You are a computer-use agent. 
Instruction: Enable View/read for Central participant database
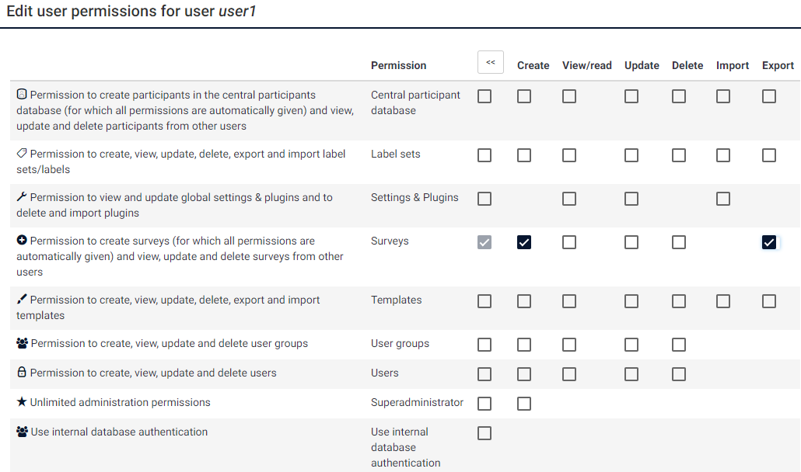coord(569,96)
